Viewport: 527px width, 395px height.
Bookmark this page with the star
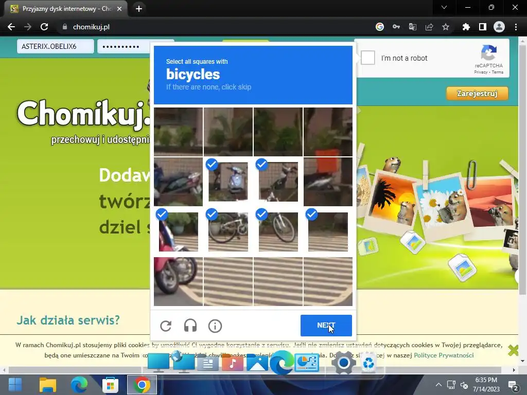click(446, 27)
